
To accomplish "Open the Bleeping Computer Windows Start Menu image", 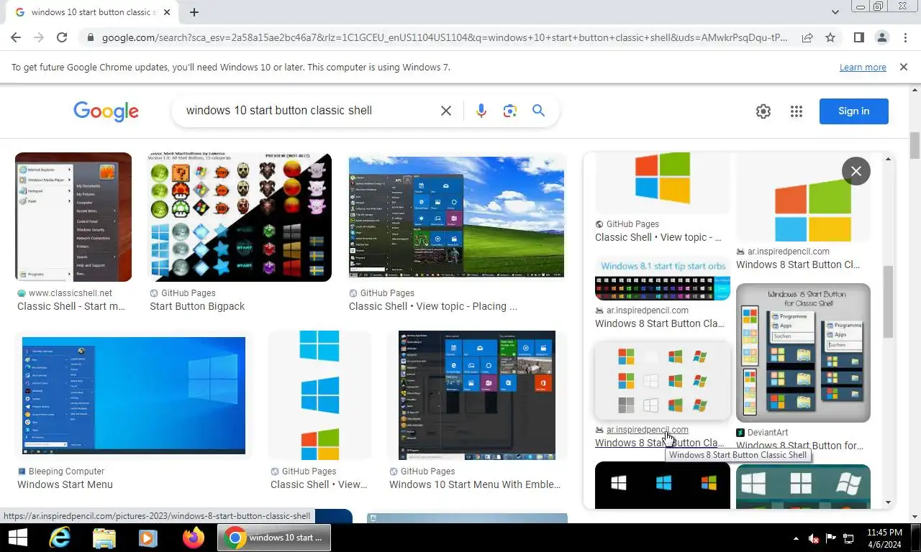I will pos(134,395).
